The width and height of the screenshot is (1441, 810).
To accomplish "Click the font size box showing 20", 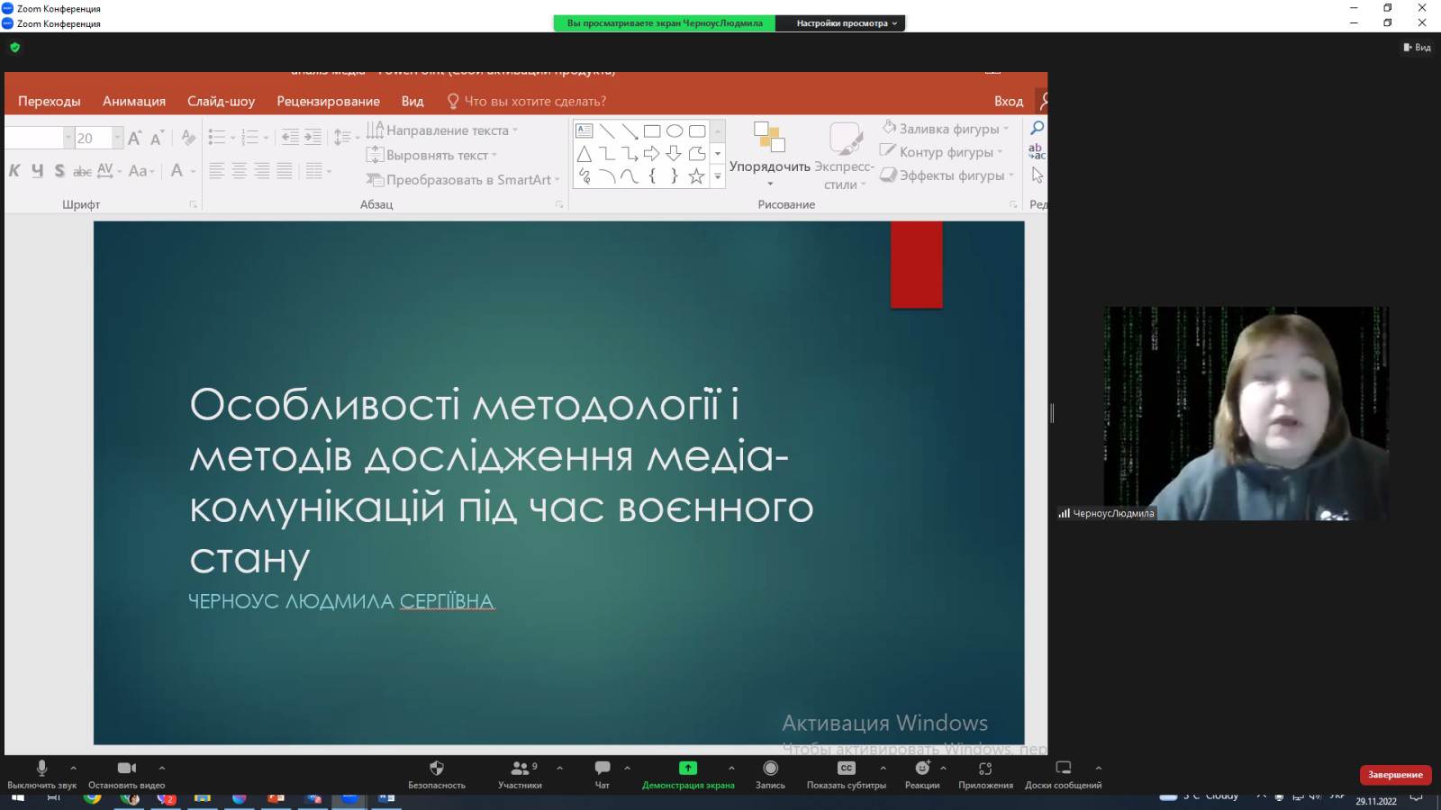I will (x=92, y=138).
